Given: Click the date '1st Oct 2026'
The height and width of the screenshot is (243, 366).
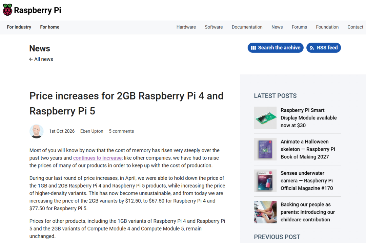Looking at the screenshot, I should (62, 131).
